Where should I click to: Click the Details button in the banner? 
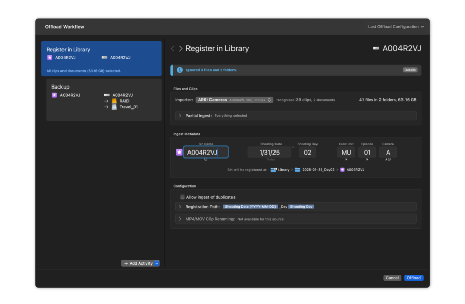[x=410, y=70]
